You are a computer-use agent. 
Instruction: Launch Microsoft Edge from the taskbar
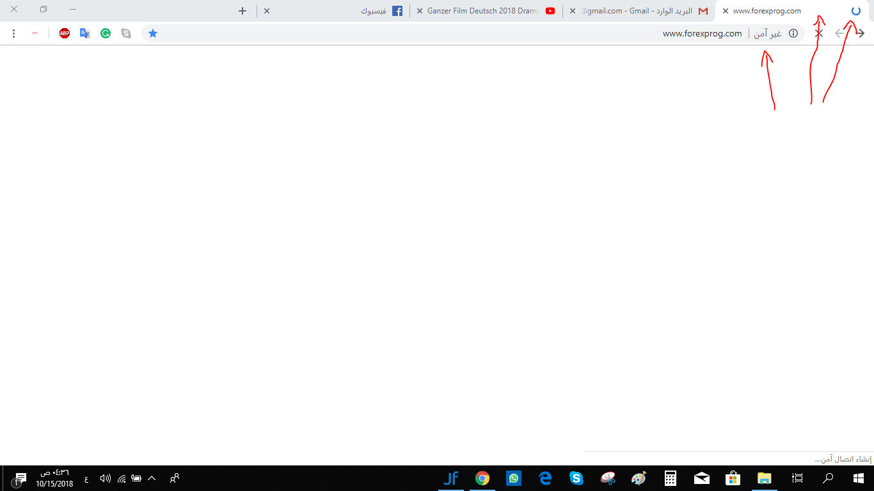(545, 478)
